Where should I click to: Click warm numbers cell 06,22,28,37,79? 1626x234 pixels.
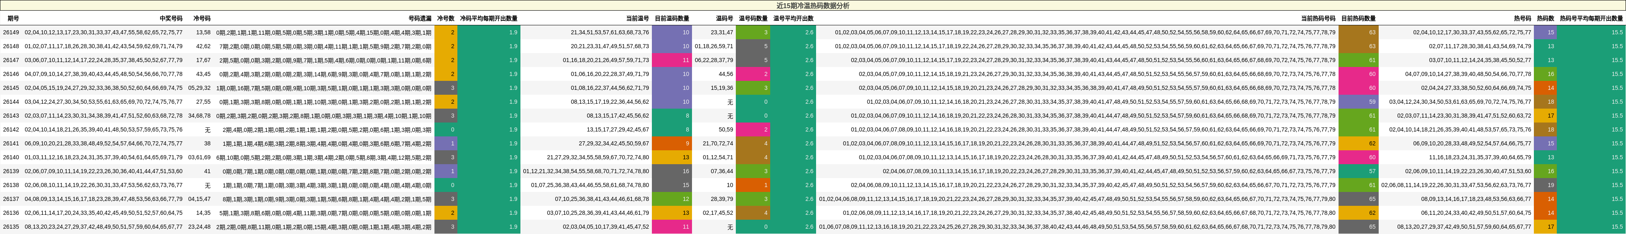714,60
